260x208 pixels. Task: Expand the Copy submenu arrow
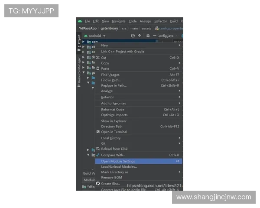coord(179,63)
